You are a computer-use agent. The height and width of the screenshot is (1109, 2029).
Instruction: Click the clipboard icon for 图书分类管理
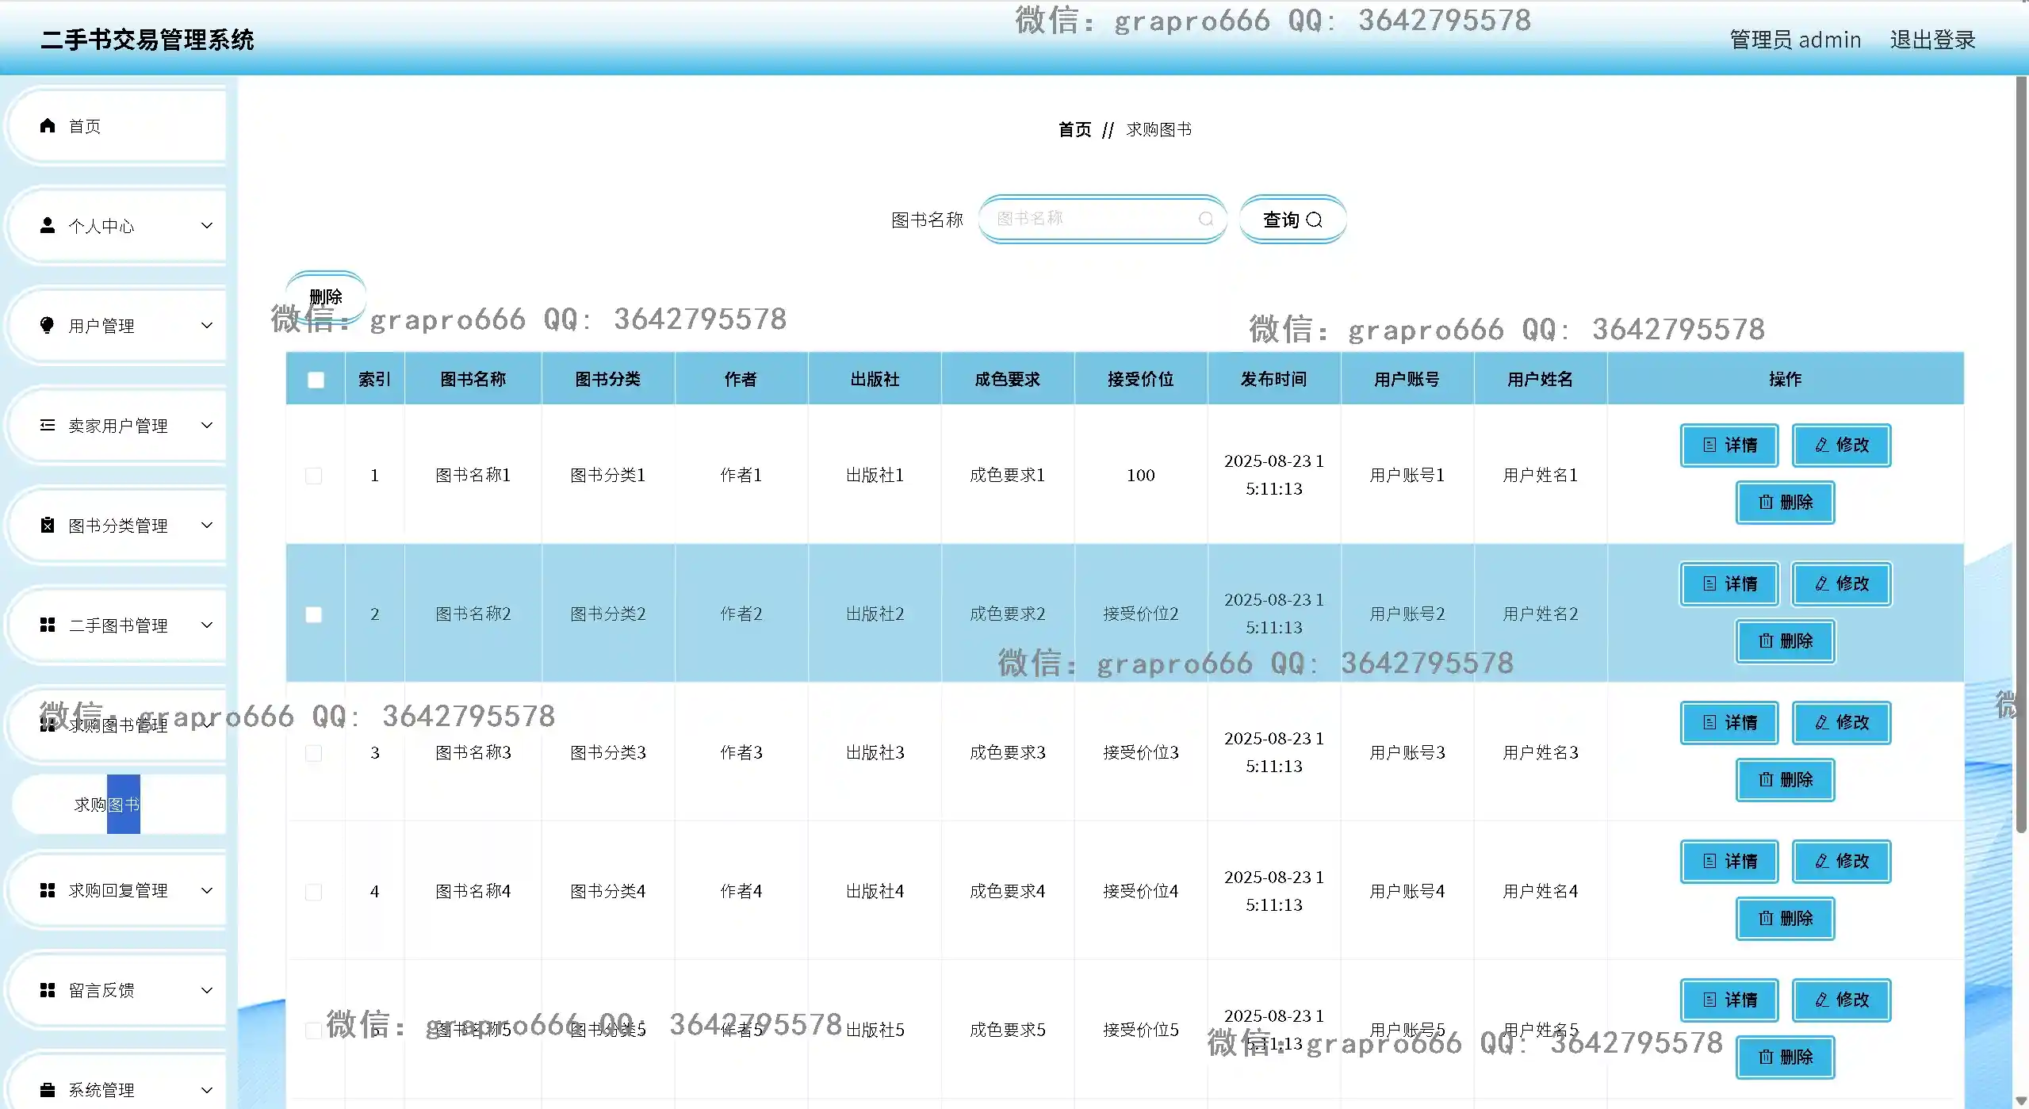(x=48, y=525)
